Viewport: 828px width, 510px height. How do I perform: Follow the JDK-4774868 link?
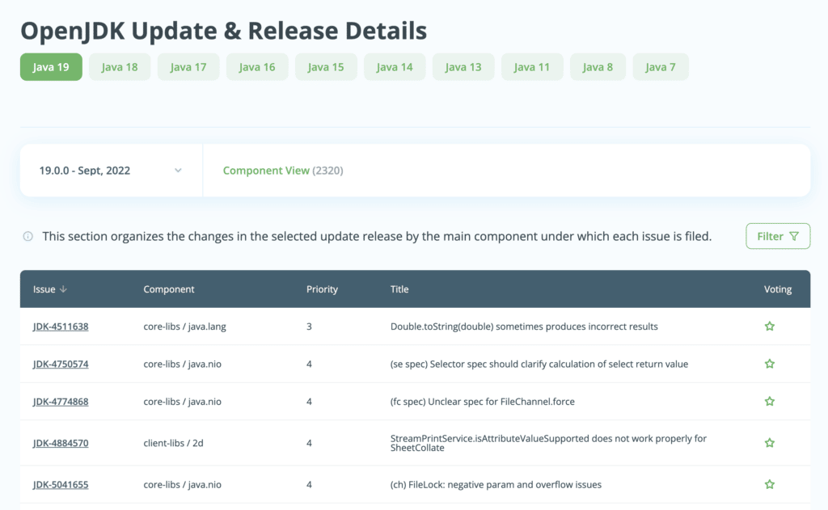pyautogui.click(x=61, y=401)
